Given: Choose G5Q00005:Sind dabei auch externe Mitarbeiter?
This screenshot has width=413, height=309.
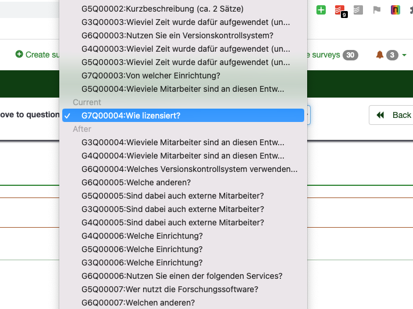Looking at the screenshot, I should click(x=183, y=196).
